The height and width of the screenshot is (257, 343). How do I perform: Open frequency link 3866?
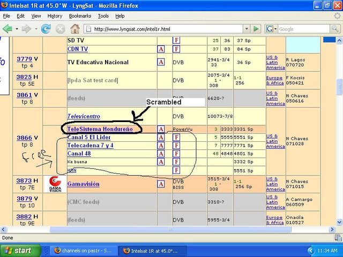coord(24,138)
